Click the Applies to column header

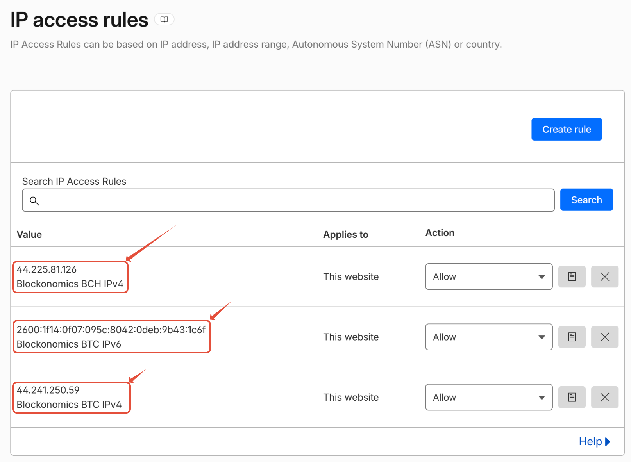346,234
